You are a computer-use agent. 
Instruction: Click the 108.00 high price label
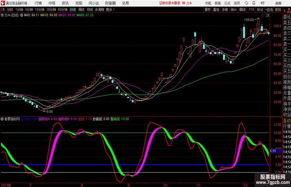click(x=249, y=20)
